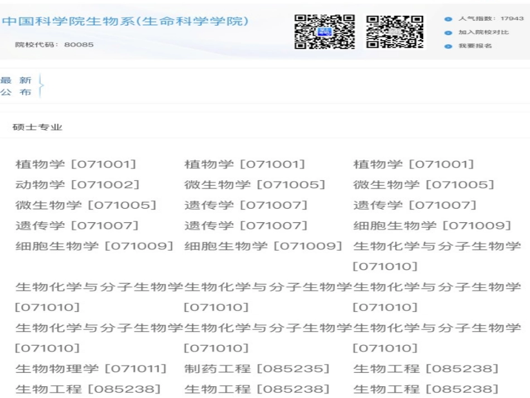Click the bullet icon beside 我要报名
Image resolution: width=530 pixels, height=398 pixels.
click(x=448, y=46)
